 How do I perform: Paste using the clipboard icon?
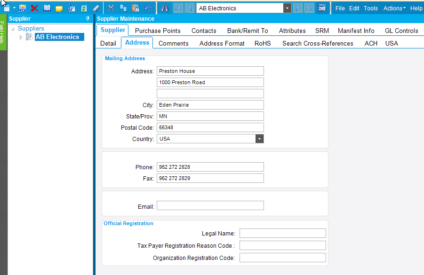coord(135,8)
